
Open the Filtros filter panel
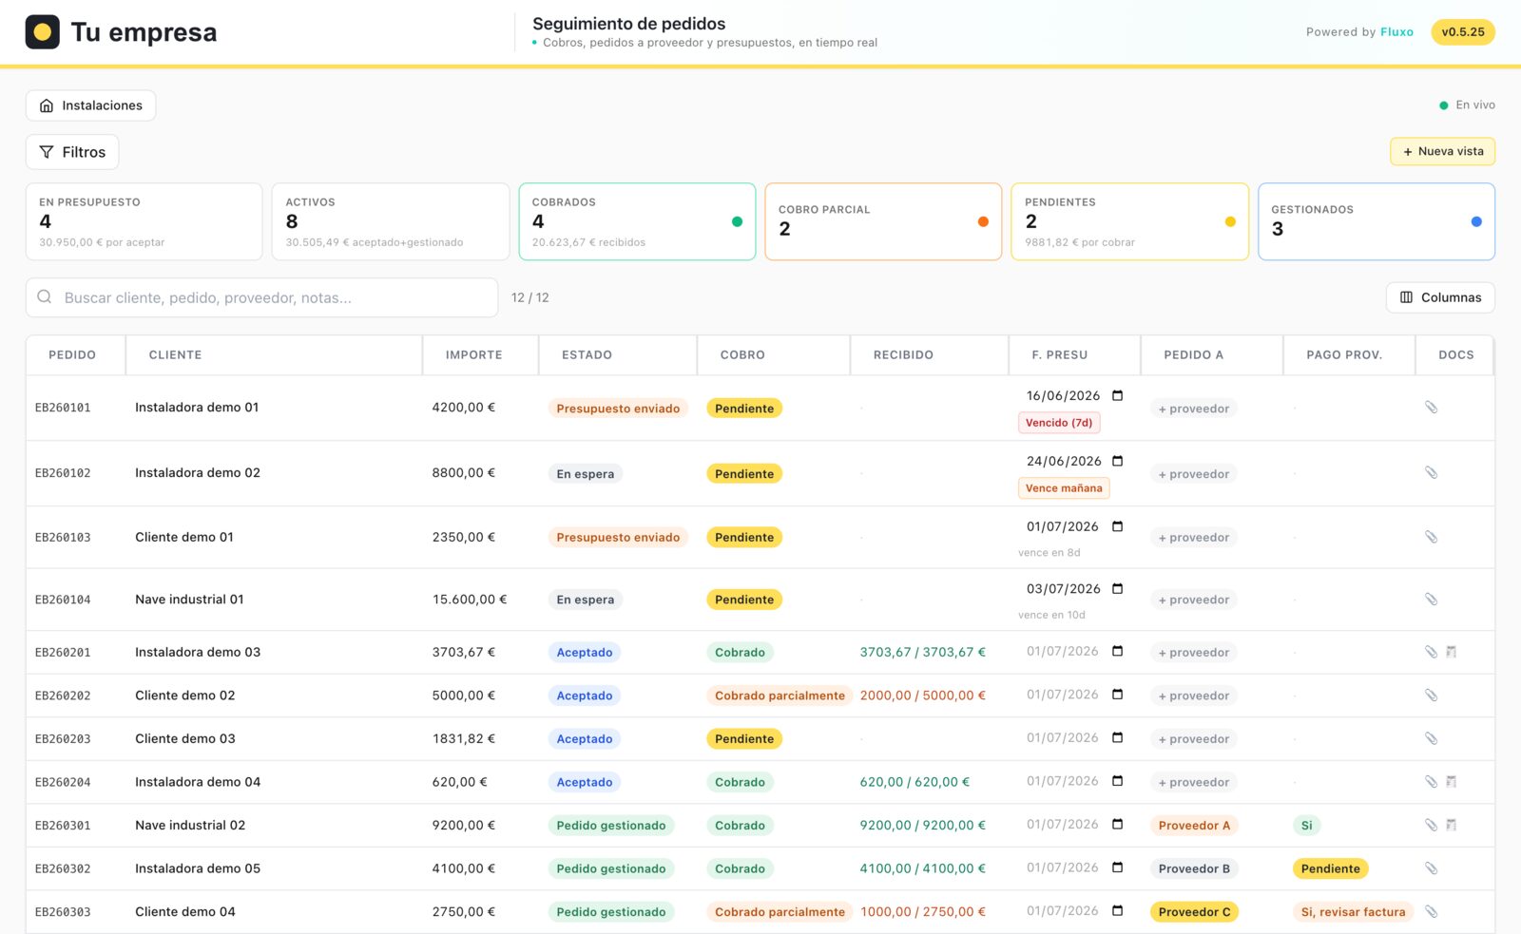coord(72,152)
